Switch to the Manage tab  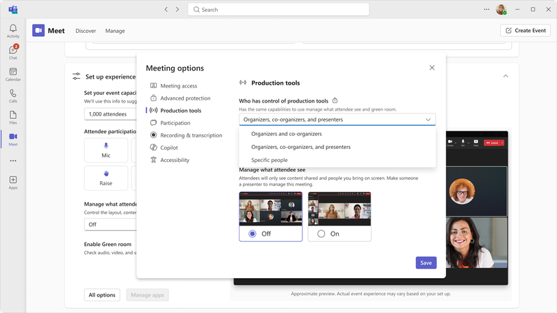(x=115, y=31)
